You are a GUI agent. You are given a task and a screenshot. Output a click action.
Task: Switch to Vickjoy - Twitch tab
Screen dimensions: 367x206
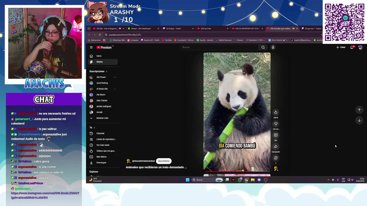tap(178, 29)
